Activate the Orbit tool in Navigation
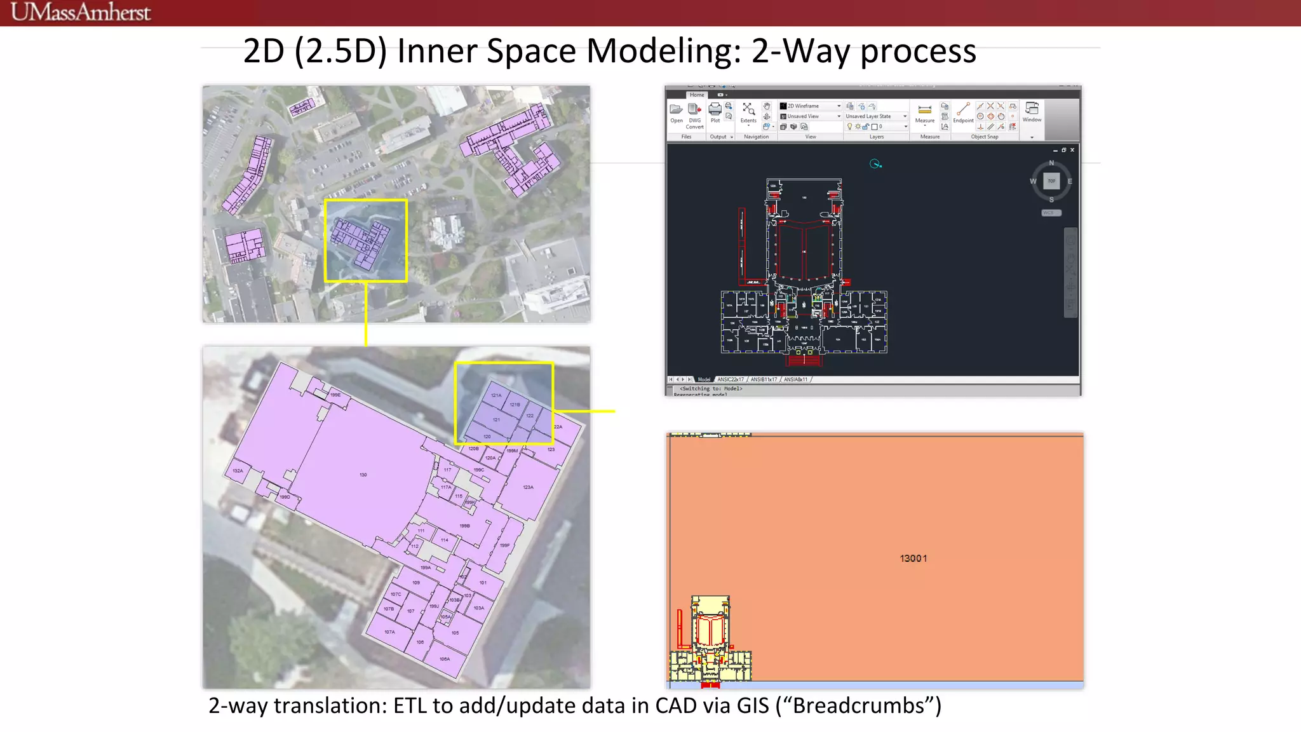The height and width of the screenshot is (732, 1301). pyautogui.click(x=767, y=116)
